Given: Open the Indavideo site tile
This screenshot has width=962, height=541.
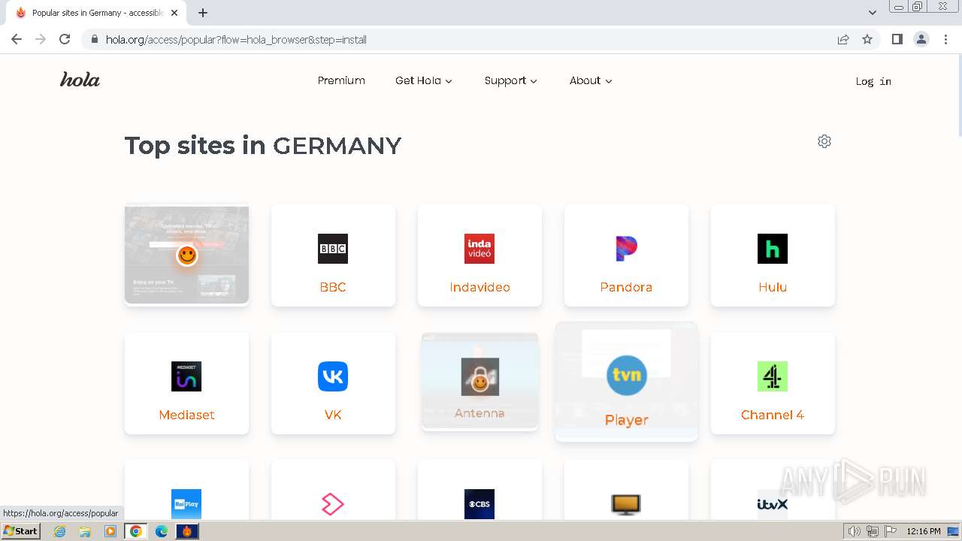Looking at the screenshot, I should pyautogui.click(x=479, y=255).
